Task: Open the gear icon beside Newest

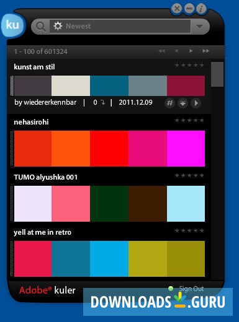Action: [x=58, y=26]
